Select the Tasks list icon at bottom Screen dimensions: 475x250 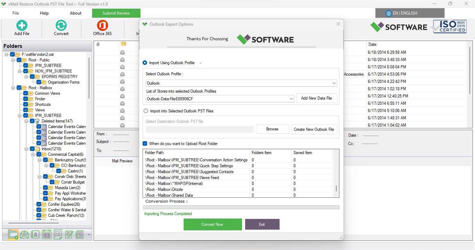coord(58,234)
